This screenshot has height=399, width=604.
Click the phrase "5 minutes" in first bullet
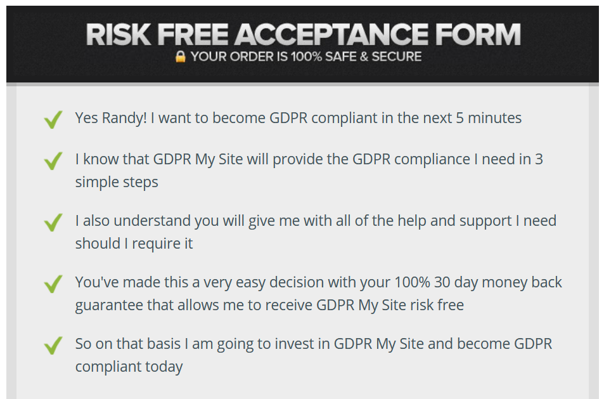tap(489, 118)
